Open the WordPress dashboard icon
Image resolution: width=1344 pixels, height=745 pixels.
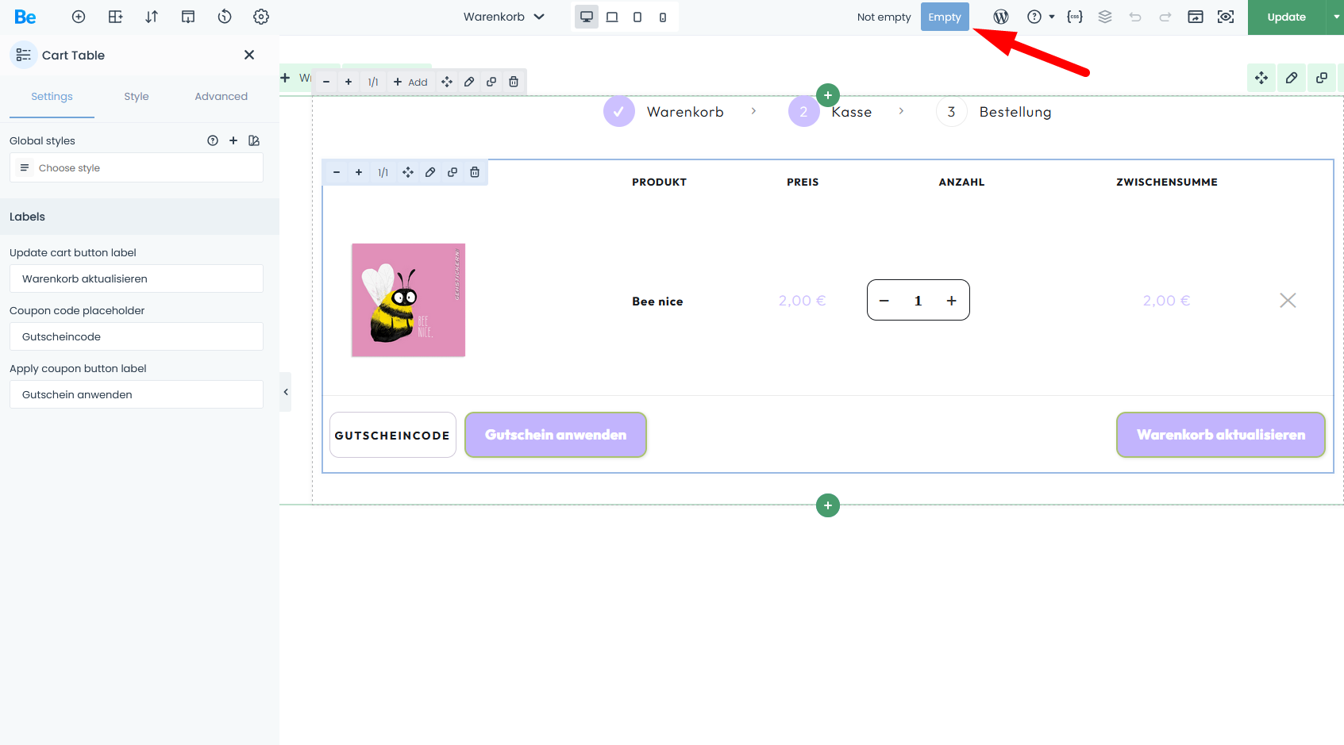tap(1000, 17)
